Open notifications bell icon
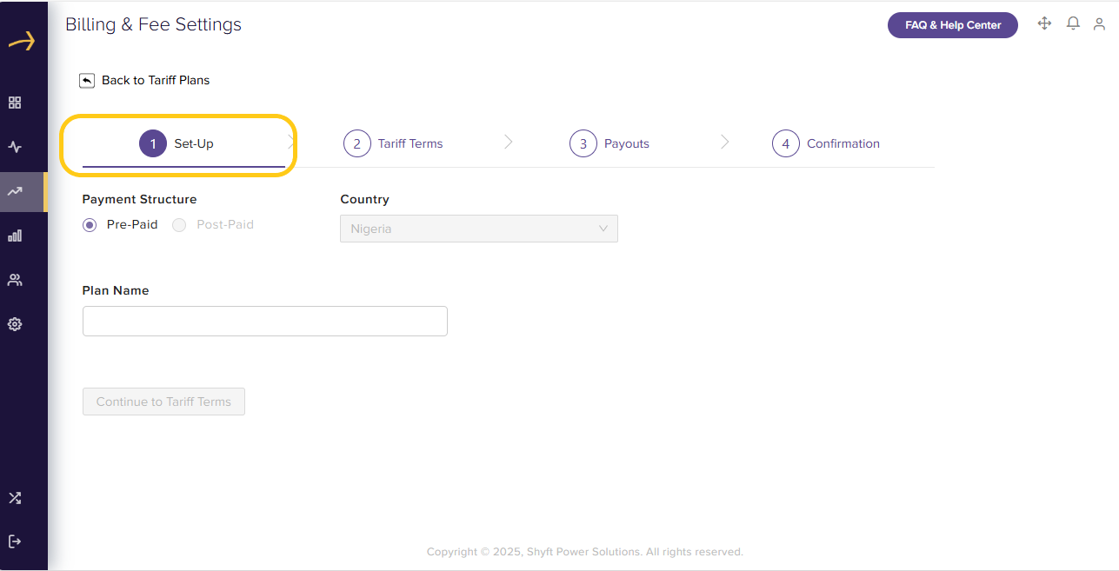1119x571 pixels. (1073, 23)
